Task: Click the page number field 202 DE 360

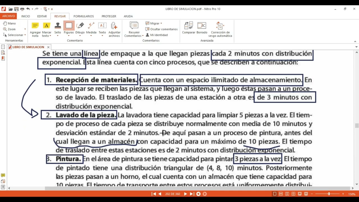Action: (x=172, y=194)
